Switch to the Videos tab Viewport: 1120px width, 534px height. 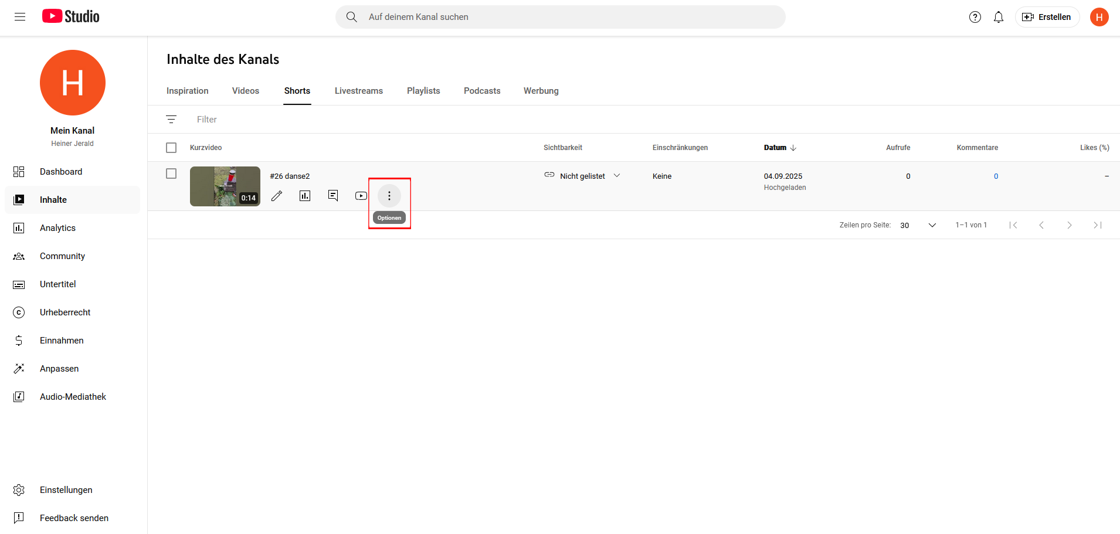[x=246, y=91]
